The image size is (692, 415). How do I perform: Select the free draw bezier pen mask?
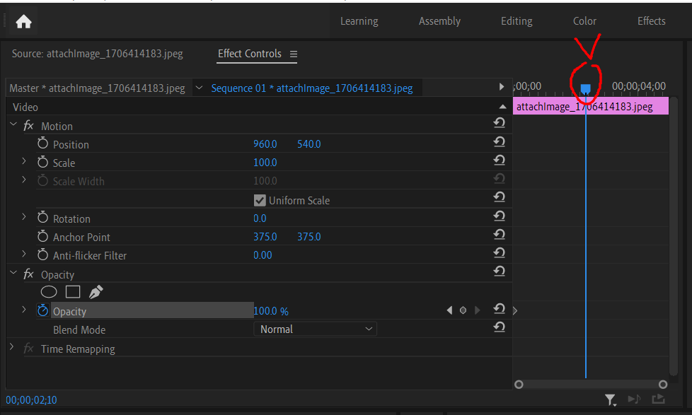[96, 292]
